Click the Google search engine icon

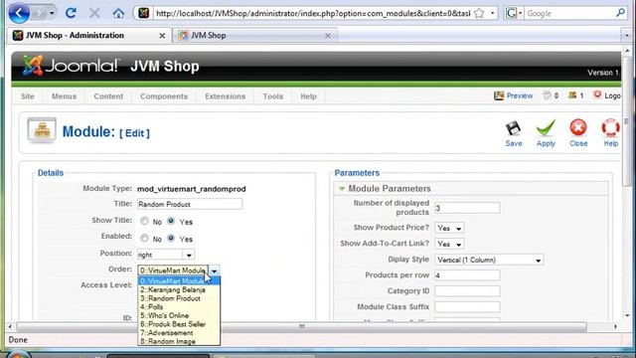click(511, 13)
